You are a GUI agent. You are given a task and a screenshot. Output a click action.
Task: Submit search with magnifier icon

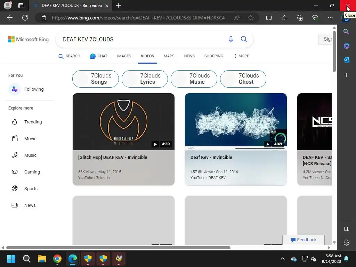(244, 39)
